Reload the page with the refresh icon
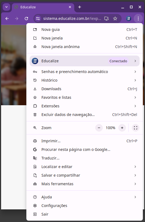 coord(26,19)
